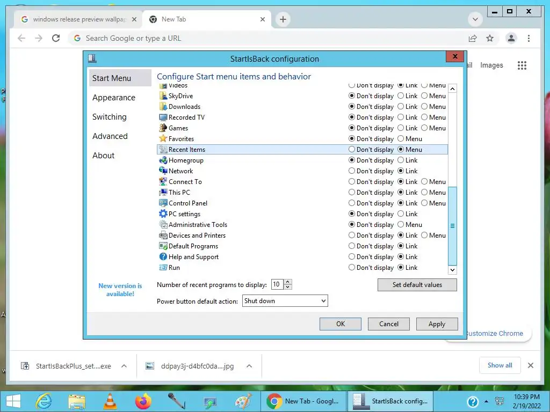Click Show all downloads button
550x412 pixels.
tap(500, 365)
